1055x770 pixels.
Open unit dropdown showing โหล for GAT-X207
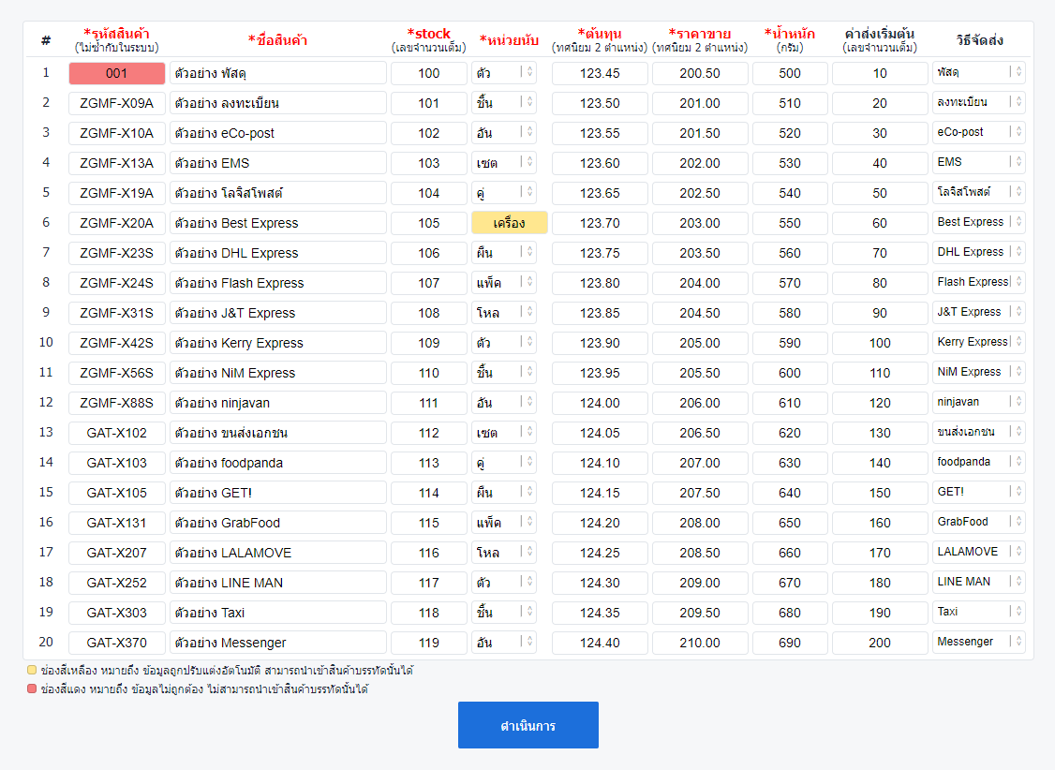(x=503, y=552)
